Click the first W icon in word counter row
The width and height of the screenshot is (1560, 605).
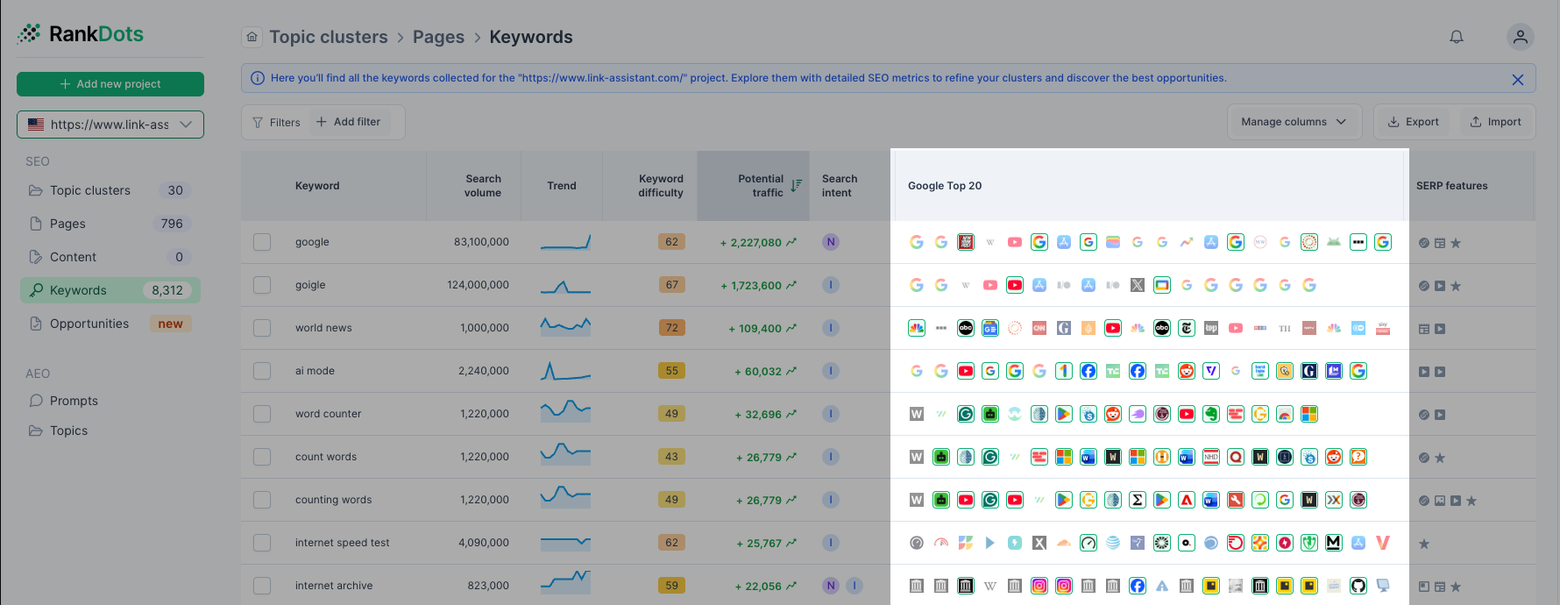coord(917,414)
